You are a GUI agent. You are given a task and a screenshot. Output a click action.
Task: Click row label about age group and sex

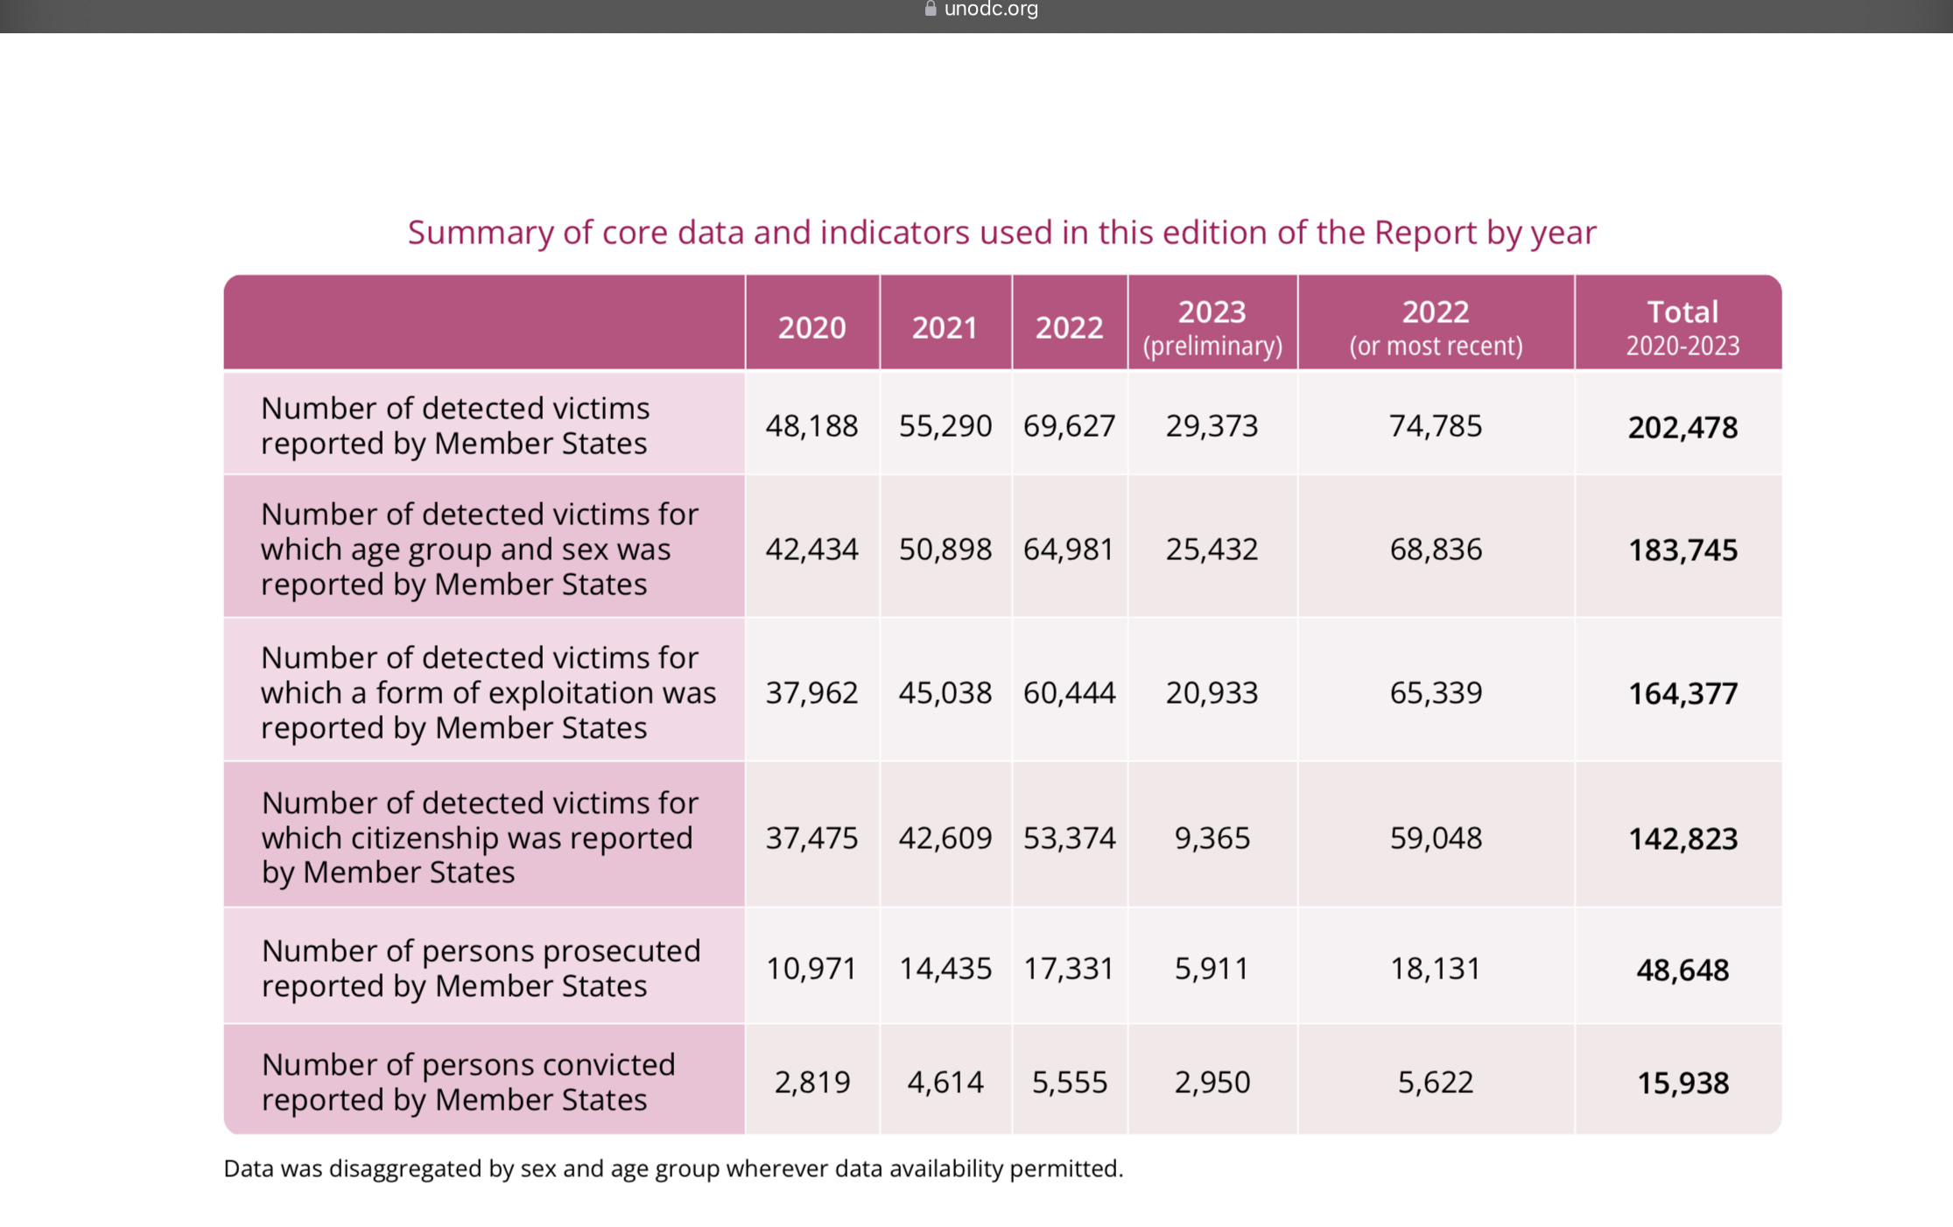point(480,549)
